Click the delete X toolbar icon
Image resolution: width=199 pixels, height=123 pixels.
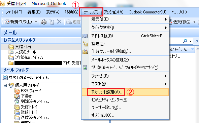point(59,22)
